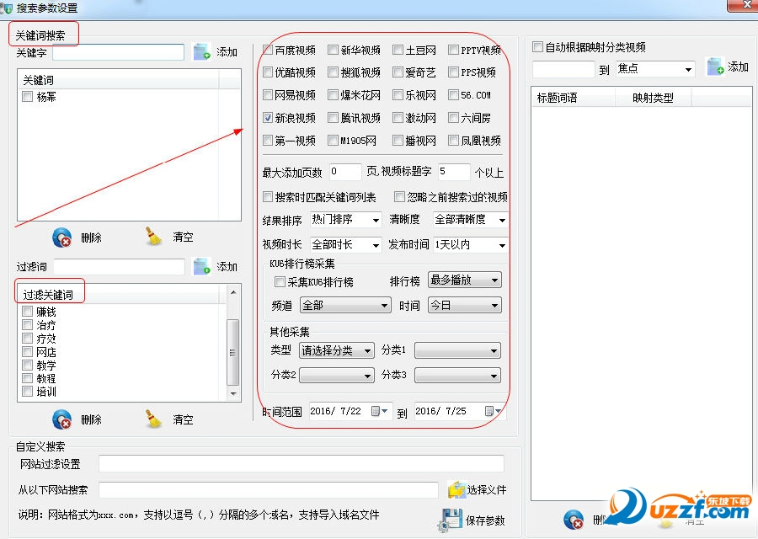Click 删除 under the keyword list
This screenshot has height=539, width=758.
point(91,237)
